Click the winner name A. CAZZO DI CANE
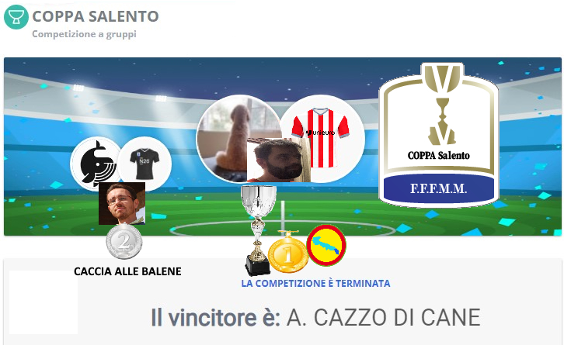The image size is (564, 345). click(x=384, y=317)
